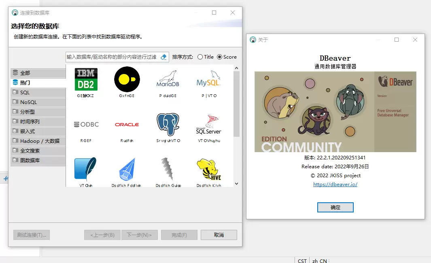Switch to the NoSQL category
Screen dimensions: 431x263
pos(38,102)
